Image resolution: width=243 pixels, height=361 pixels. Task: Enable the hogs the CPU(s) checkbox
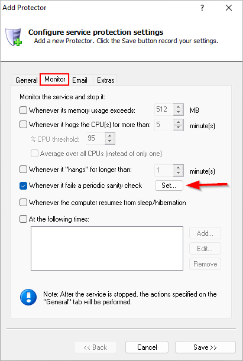coord(23,125)
